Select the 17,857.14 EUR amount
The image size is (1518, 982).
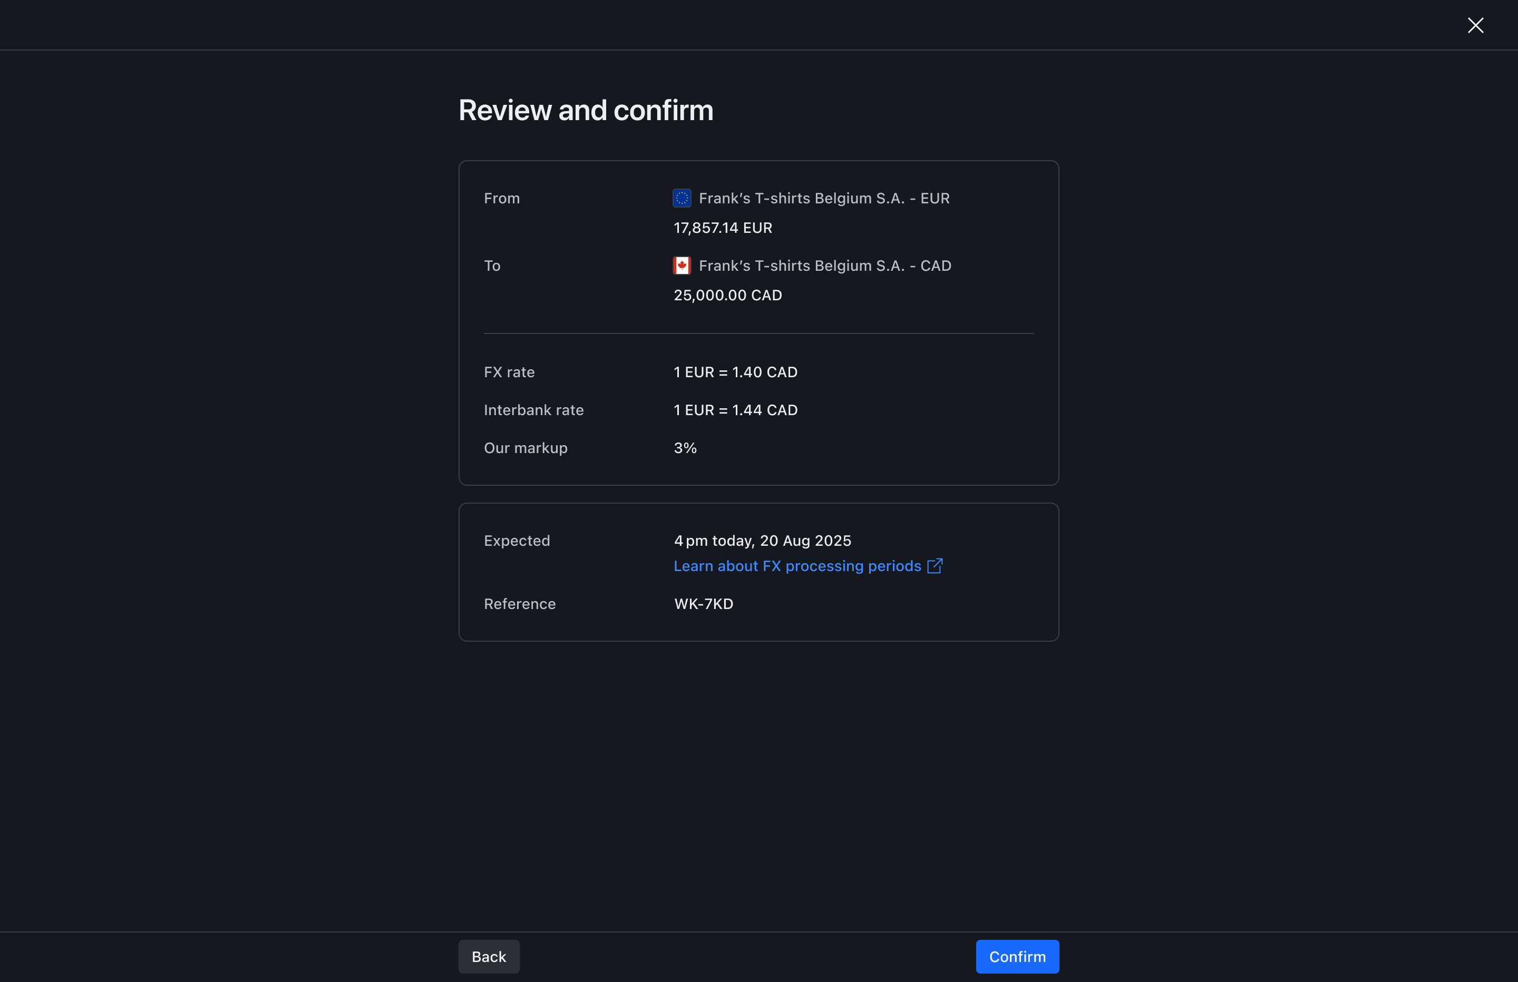click(x=723, y=228)
